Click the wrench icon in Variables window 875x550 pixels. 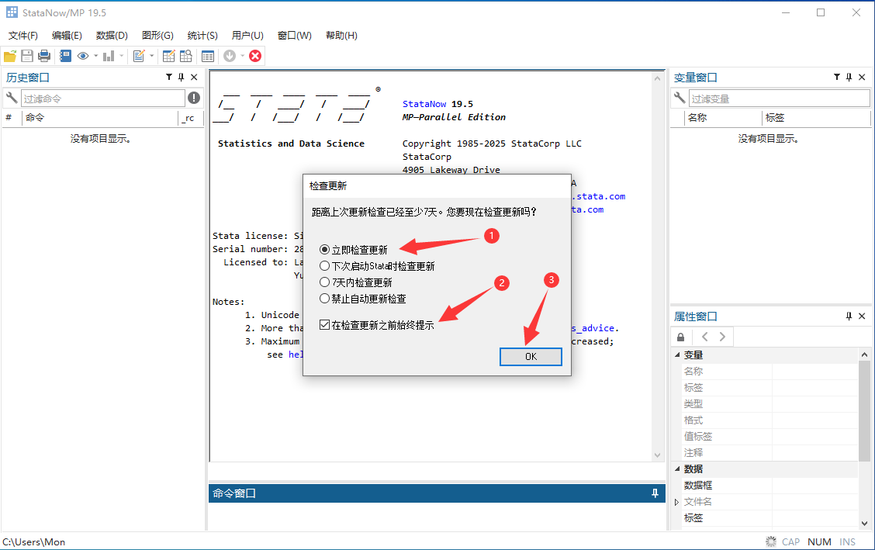coord(679,99)
